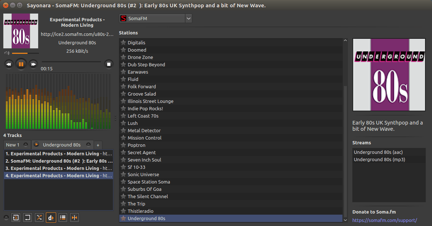Select playlist track 2 SomaFM: Underground 80s

coord(58,161)
